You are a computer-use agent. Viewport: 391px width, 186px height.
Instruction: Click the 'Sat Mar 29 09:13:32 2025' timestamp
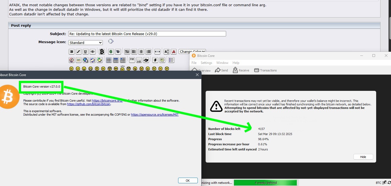pos(275,134)
